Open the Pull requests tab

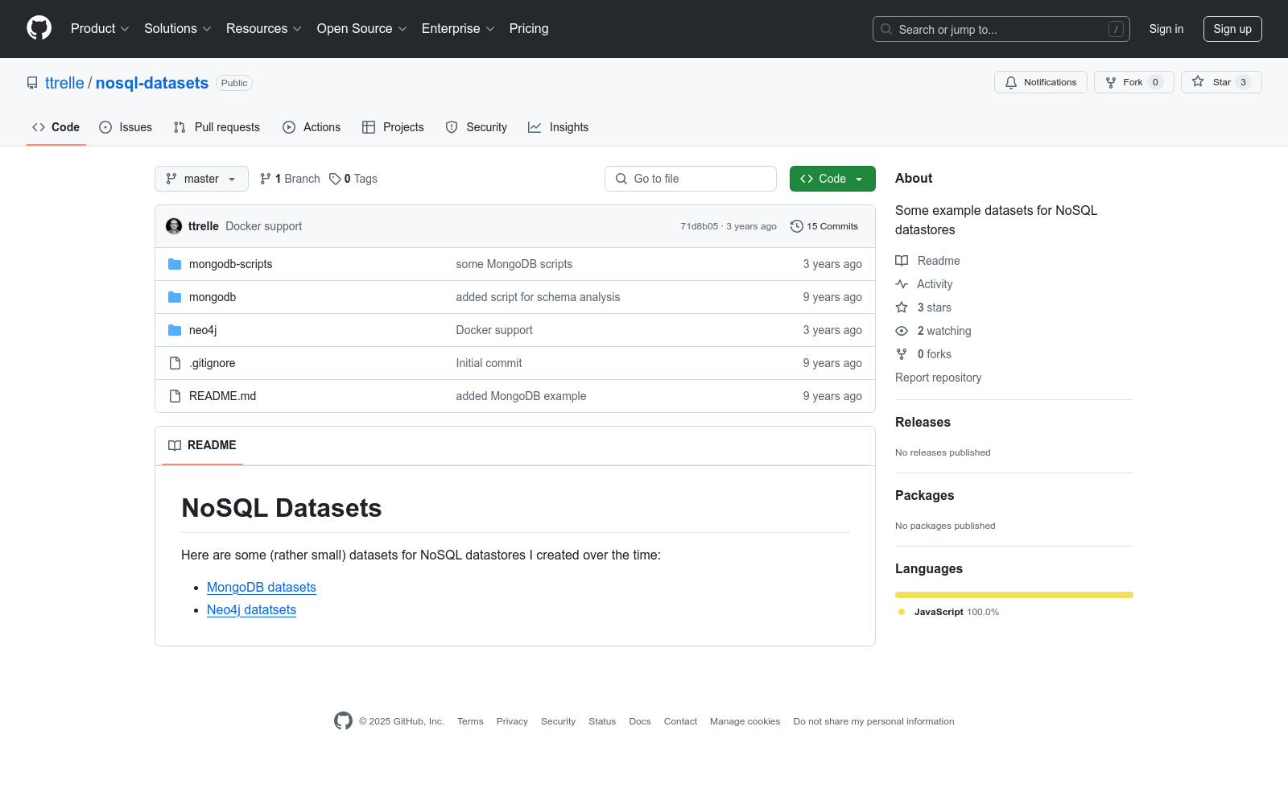tap(217, 127)
